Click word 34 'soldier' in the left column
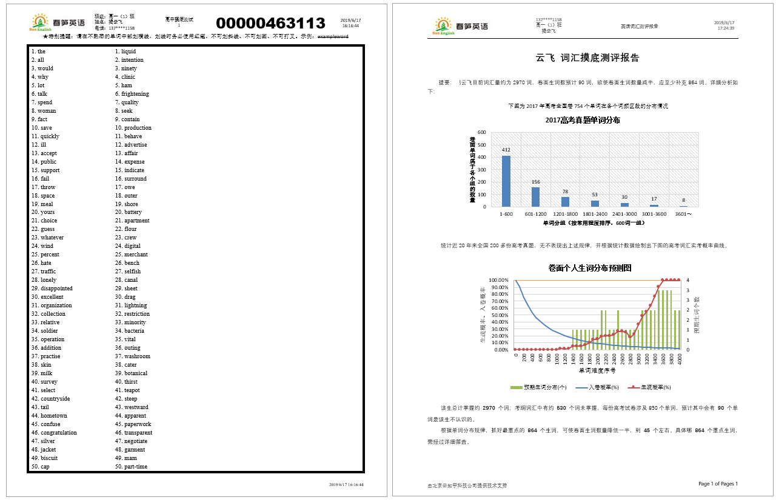The image size is (776, 500). click(x=44, y=331)
